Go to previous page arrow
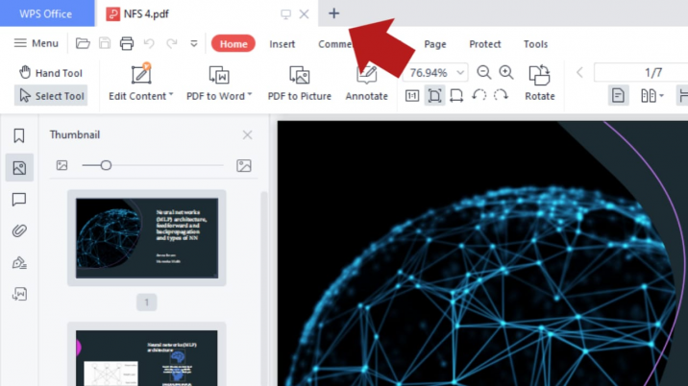 (579, 72)
